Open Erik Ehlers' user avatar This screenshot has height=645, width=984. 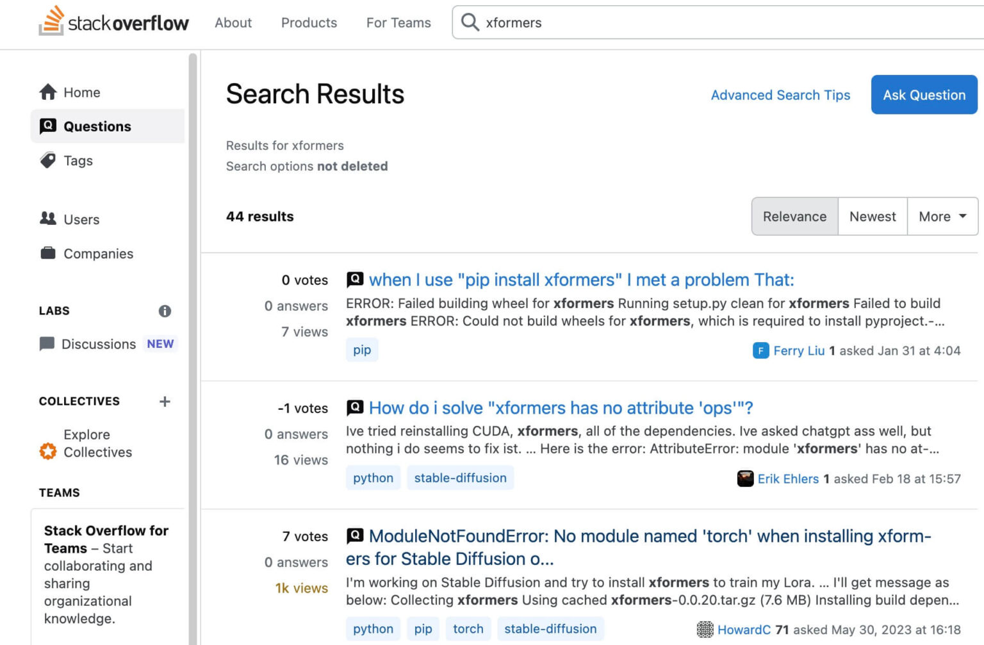(745, 478)
